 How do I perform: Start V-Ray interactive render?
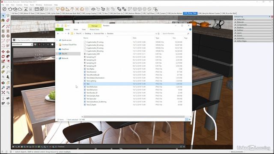click(x=15, y=9)
